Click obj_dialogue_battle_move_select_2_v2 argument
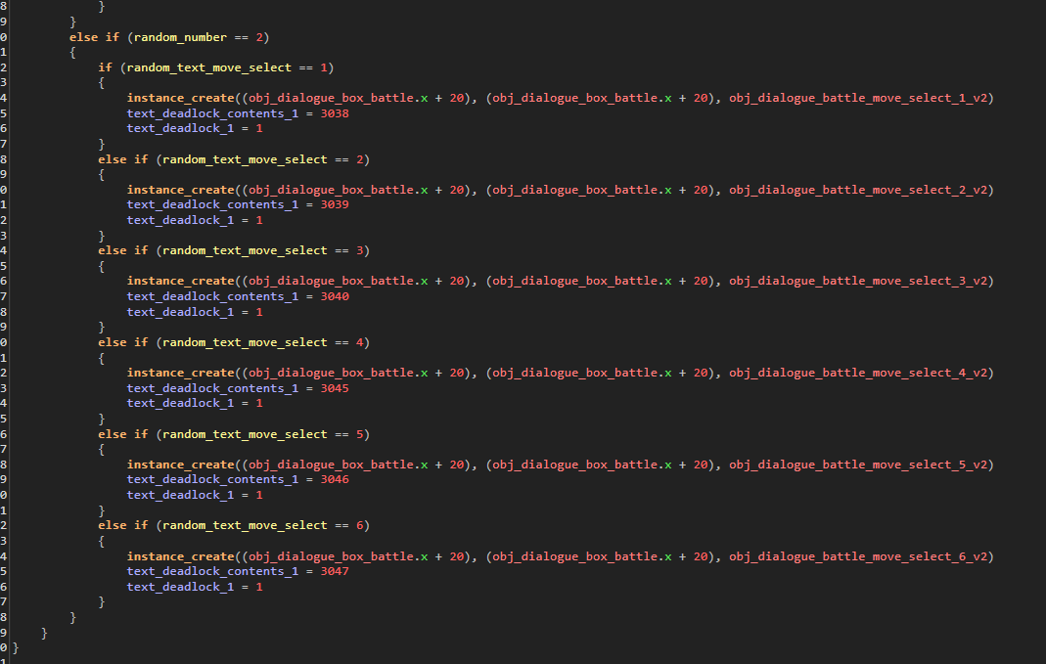The width and height of the screenshot is (1046, 664). point(858,190)
